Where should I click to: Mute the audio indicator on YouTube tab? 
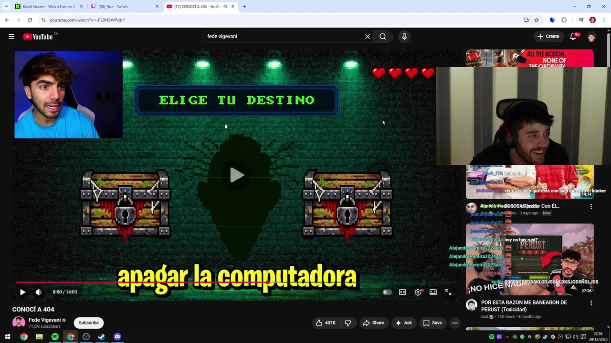(225, 7)
